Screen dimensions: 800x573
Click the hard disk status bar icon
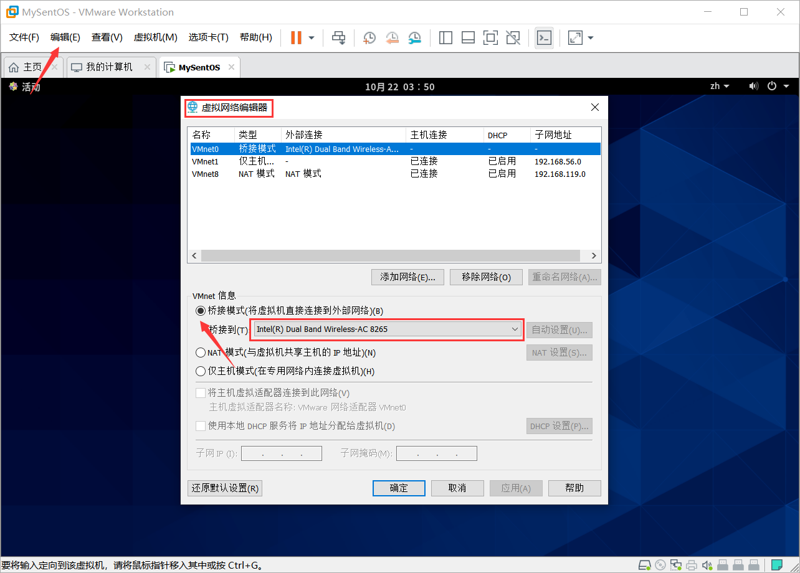pyautogui.click(x=646, y=565)
